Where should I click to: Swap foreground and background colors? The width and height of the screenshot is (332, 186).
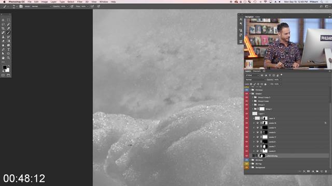[x=8, y=66]
